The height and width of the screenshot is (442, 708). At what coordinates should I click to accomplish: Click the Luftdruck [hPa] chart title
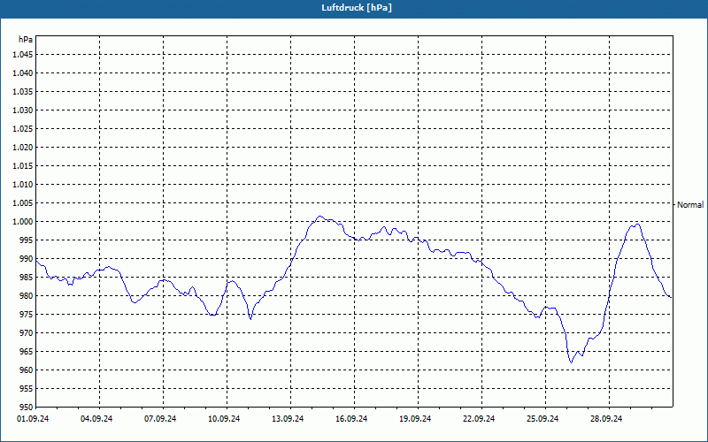(x=357, y=8)
